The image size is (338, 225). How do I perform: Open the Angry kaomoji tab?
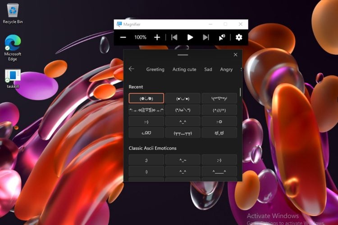(226, 69)
